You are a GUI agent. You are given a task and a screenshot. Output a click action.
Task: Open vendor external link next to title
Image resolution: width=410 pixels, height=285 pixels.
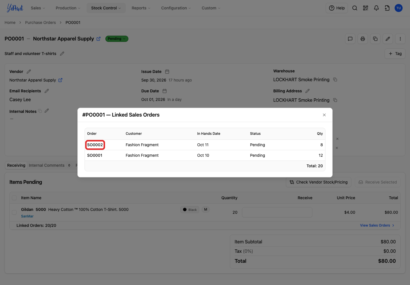click(99, 39)
